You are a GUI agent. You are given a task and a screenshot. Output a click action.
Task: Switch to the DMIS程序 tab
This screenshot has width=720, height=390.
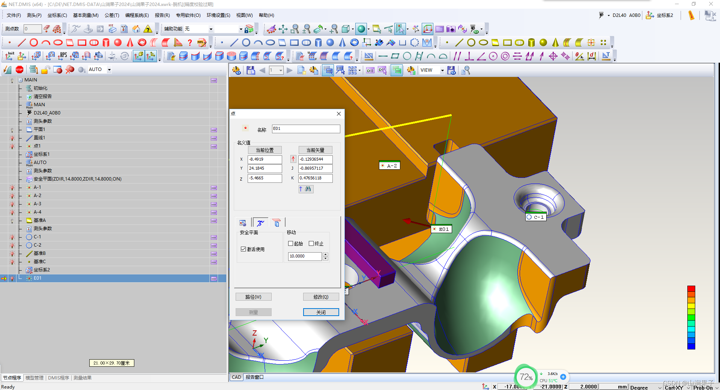(x=59, y=378)
